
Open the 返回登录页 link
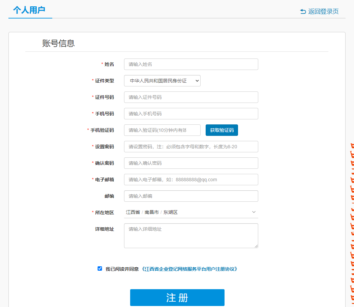coord(323,11)
